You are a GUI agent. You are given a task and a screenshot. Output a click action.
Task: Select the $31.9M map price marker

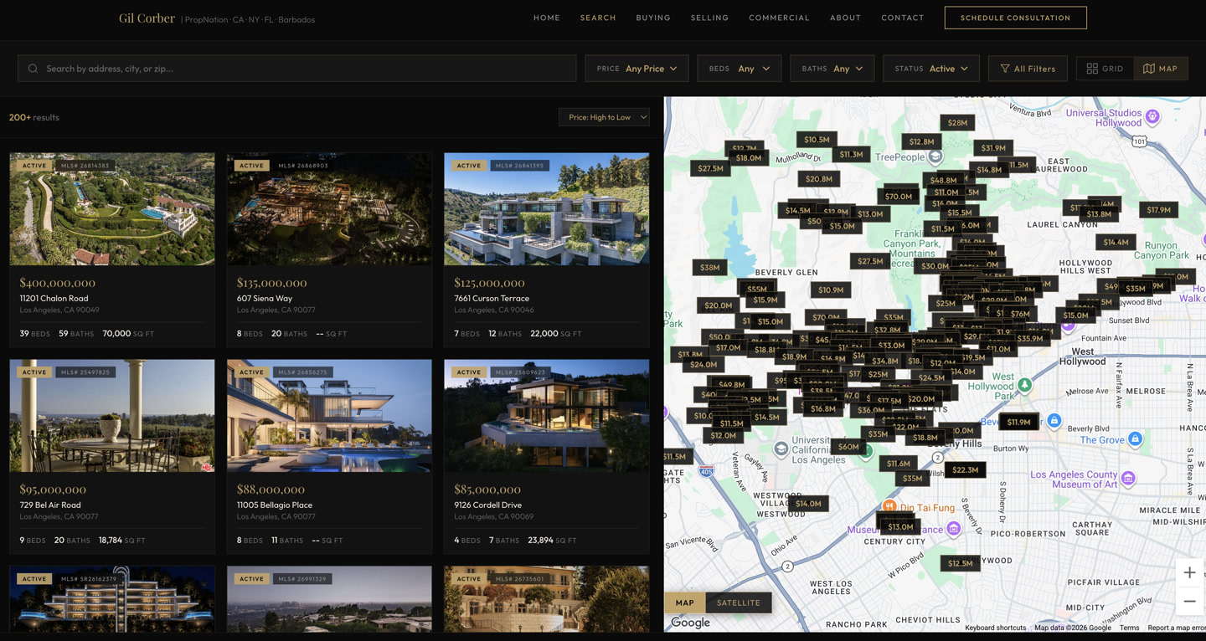click(993, 148)
